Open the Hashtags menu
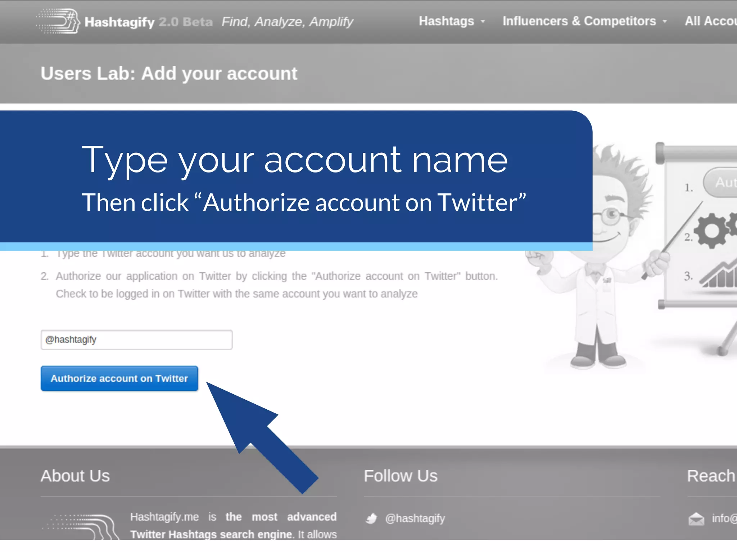The width and height of the screenshot is (737, 552). pos(446,21)
